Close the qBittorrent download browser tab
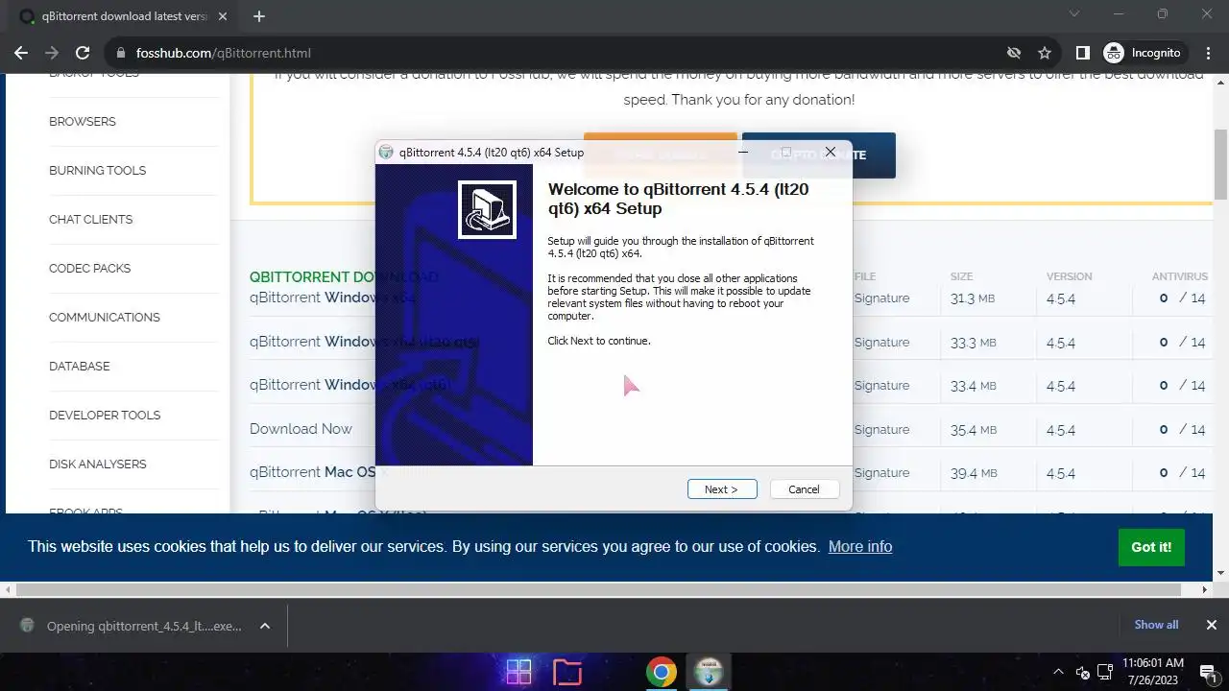The image size is (1229, 691). [223, 16]
